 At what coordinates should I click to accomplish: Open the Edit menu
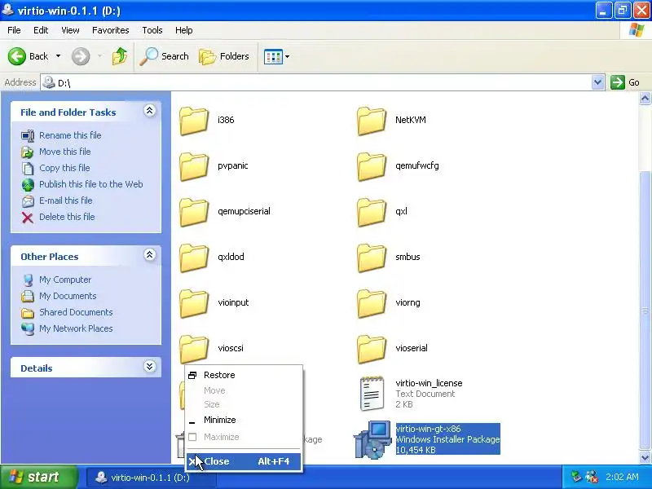coord(41,30)
